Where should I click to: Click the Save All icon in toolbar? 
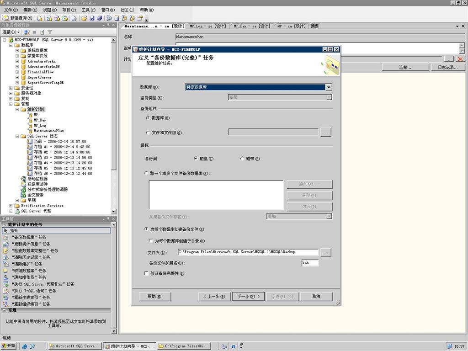coord(100,18)
